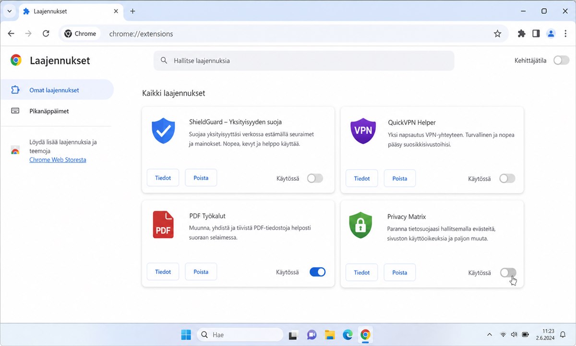Open Wi-Fi network tray icon
576x346 pixels.
[x=503, y=334]
